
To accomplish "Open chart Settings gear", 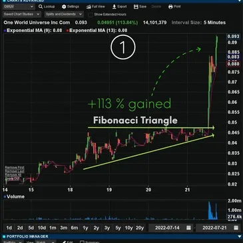I will point(64,7).
